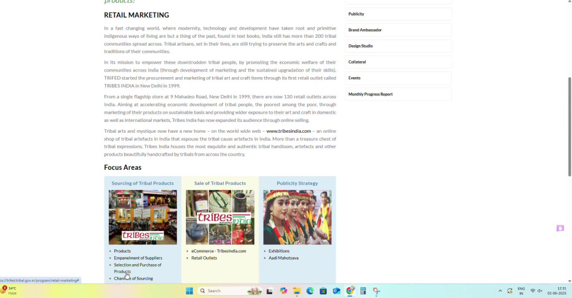Open the Wi-Fi network tray icon

click(x=533, y=291)
